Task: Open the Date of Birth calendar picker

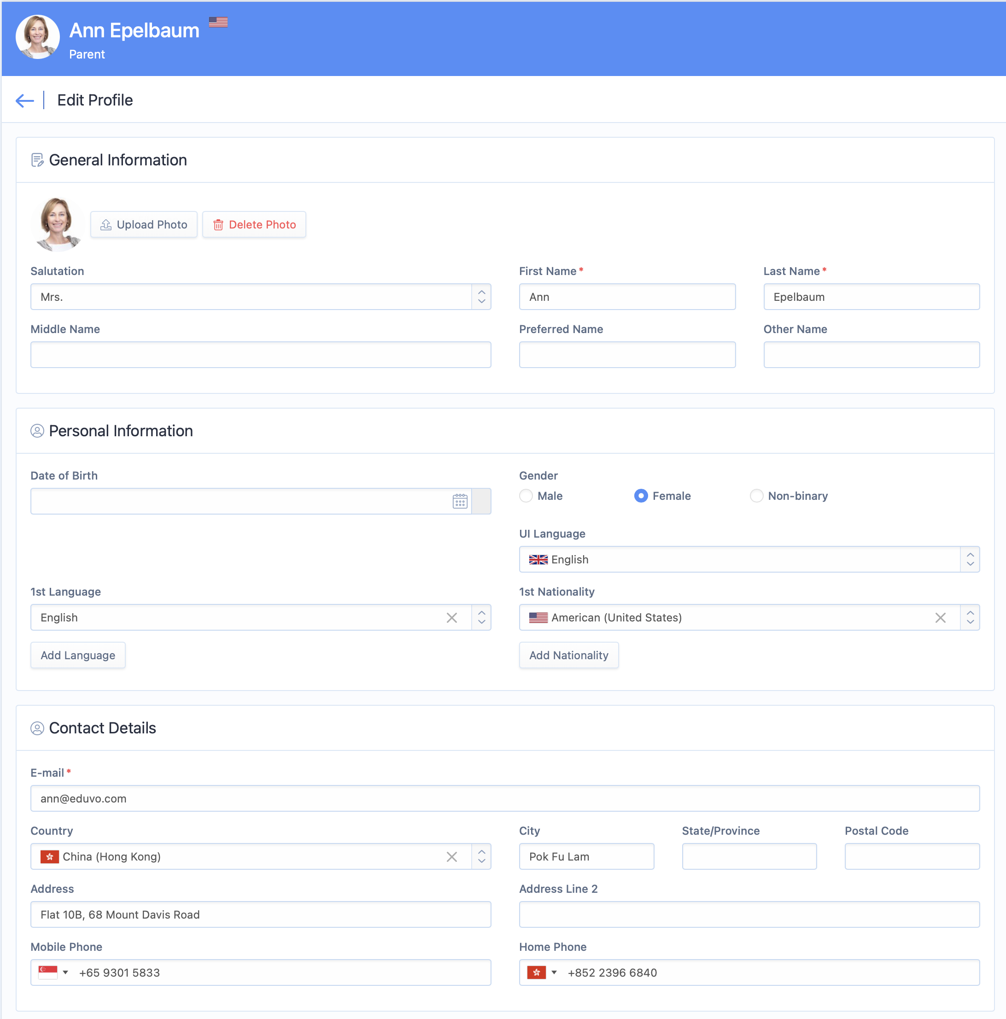Action: coord(460,501)
